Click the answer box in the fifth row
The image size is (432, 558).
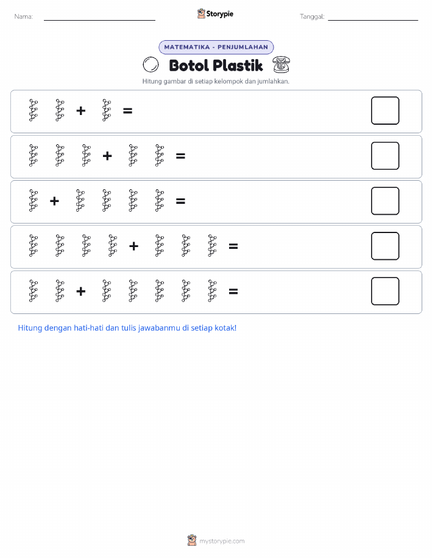[385, 291]
